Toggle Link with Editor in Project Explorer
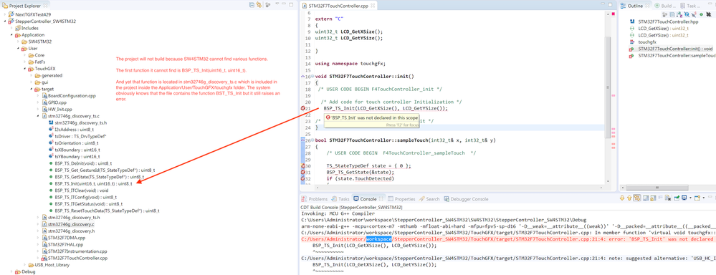 [x=259, y=4]
